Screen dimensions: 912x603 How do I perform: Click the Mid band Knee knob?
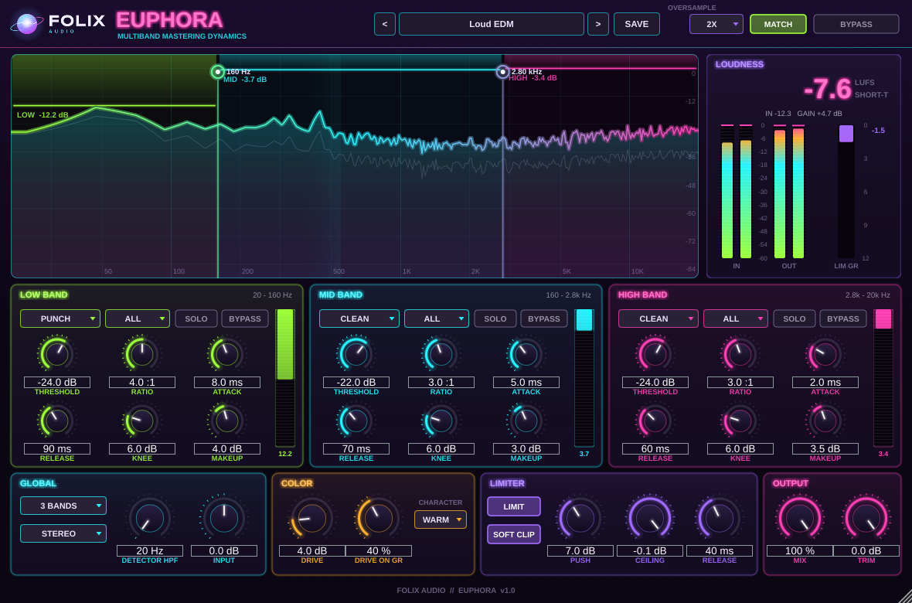pyautogui.click(x=441, y=421)
